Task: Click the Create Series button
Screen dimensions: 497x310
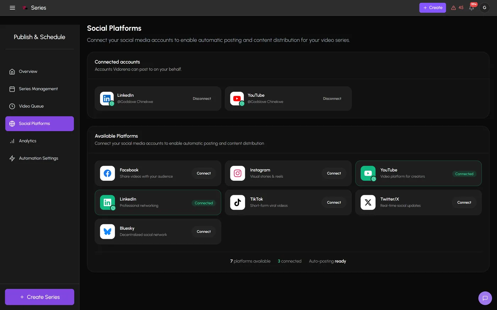Action: [39, 297]
